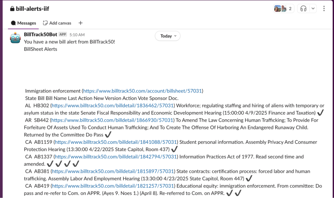The width and height of the screenshot is (334, 198).
Task: Open the CA AB419 billdetail/1821257 link
Action: pos(113,186)
